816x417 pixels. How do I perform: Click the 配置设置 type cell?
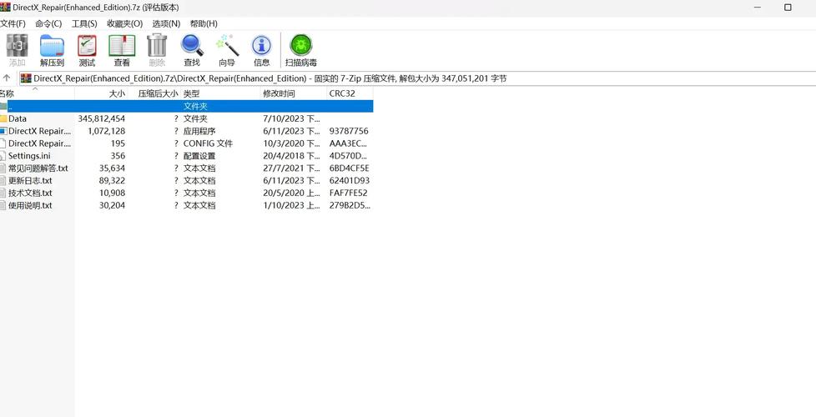[199, 156]
